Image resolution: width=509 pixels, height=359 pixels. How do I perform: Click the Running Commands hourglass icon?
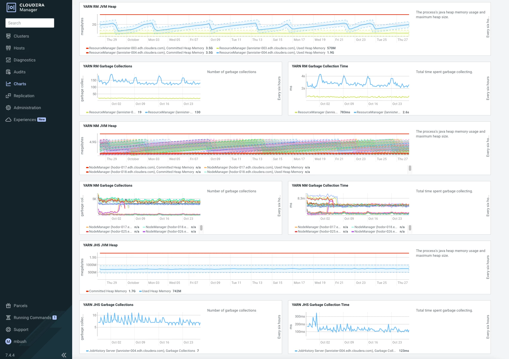(8, 318)
